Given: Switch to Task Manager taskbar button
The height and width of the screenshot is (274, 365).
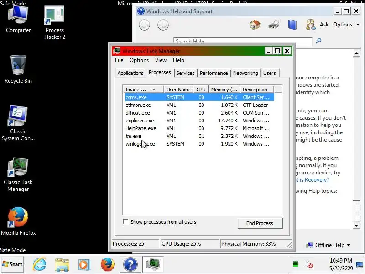Looking at the screenshot, I should click(x=153, y=264).
